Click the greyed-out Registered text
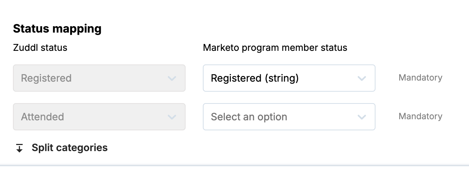The image size is (469, 169). click(x=46, y=78)
